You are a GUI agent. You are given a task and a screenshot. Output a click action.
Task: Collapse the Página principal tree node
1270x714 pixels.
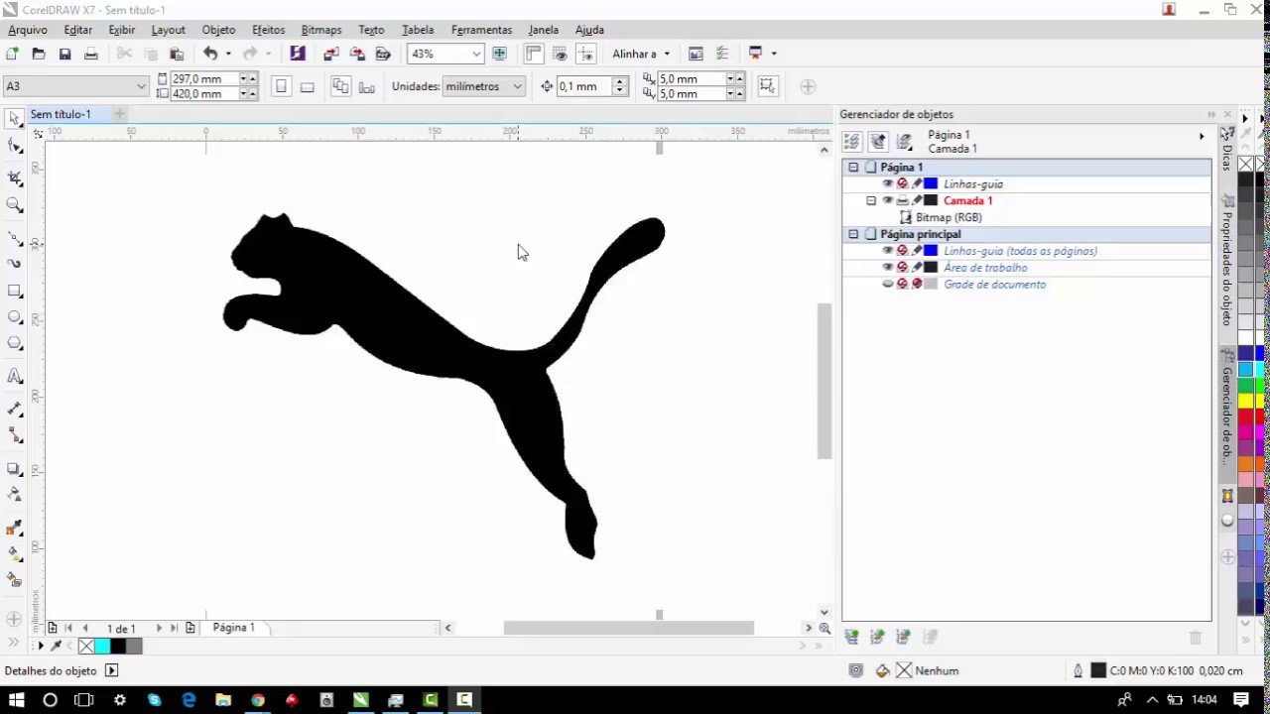(x=852, y=234)
